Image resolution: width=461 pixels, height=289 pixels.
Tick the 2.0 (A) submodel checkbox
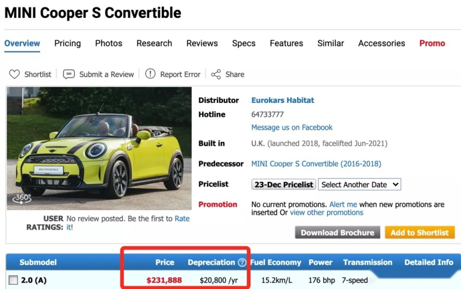[13, 280]
